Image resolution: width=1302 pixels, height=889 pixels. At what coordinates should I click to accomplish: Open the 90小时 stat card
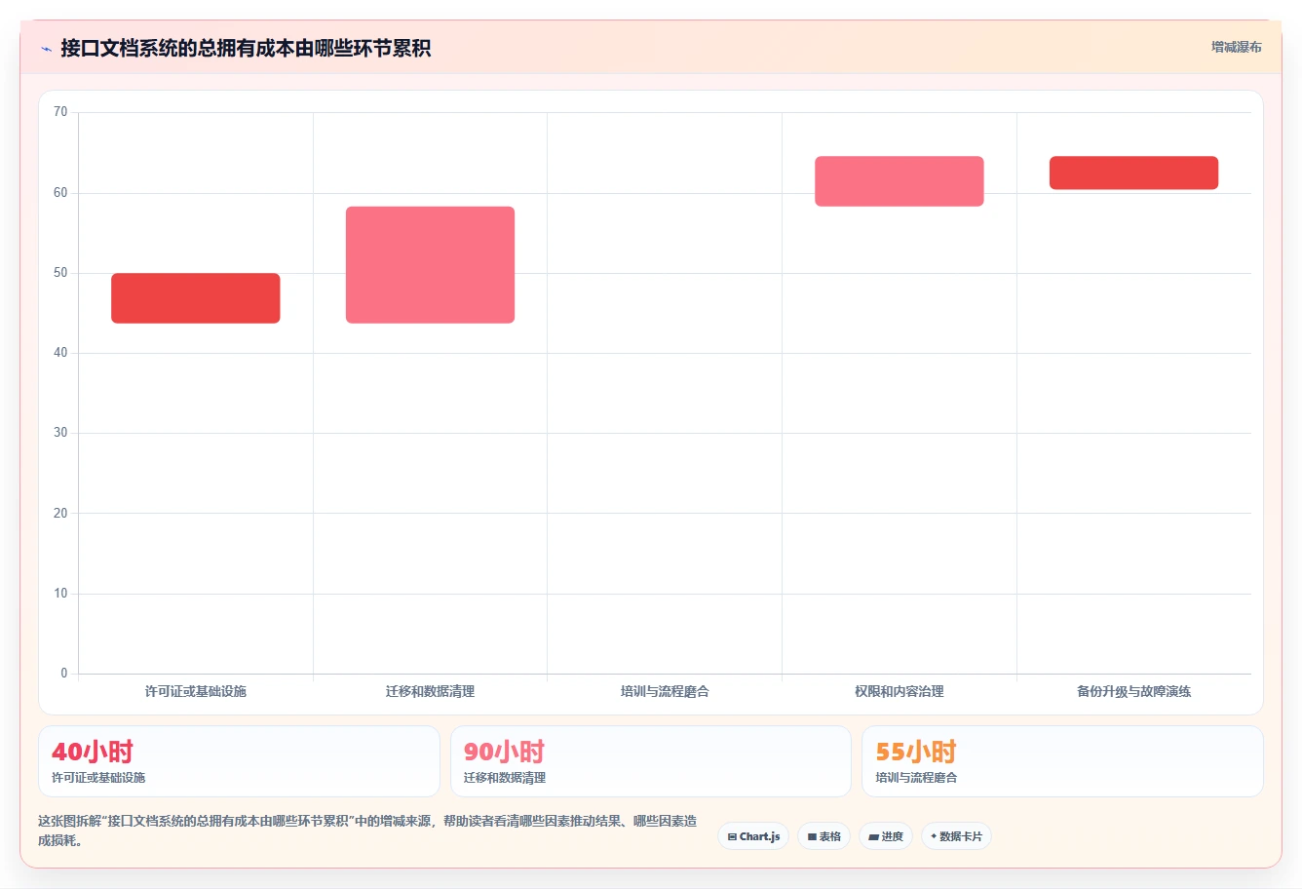650,761
